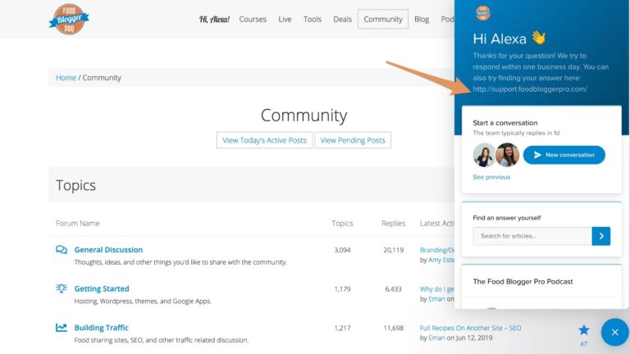
Task: Click the 1,217 topics count
Action: pos(342,328)
